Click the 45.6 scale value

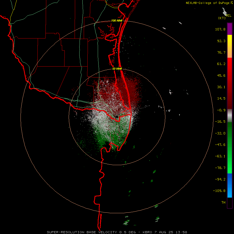[x=221, y=75]
